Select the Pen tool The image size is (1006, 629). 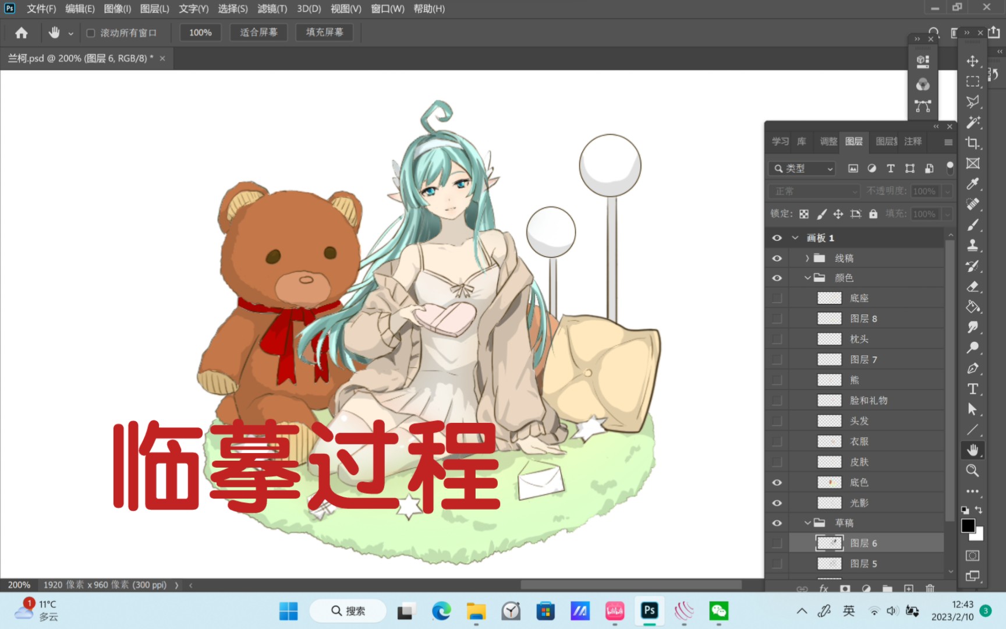pyautogui.click(x=972, y=368)
